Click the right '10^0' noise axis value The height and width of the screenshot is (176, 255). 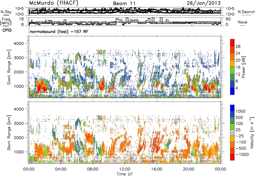click(230, 14)
